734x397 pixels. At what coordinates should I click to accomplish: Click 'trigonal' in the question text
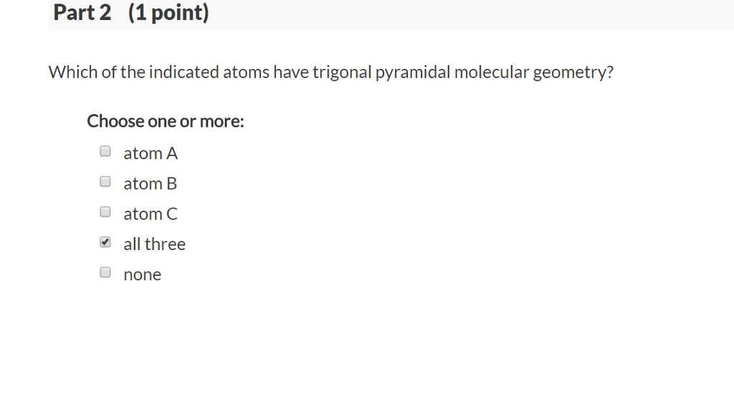(342, 73)
